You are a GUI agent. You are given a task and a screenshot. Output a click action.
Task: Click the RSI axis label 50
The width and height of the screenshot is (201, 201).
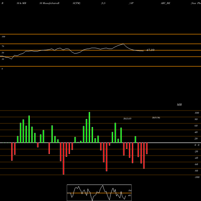pos(3,53)
